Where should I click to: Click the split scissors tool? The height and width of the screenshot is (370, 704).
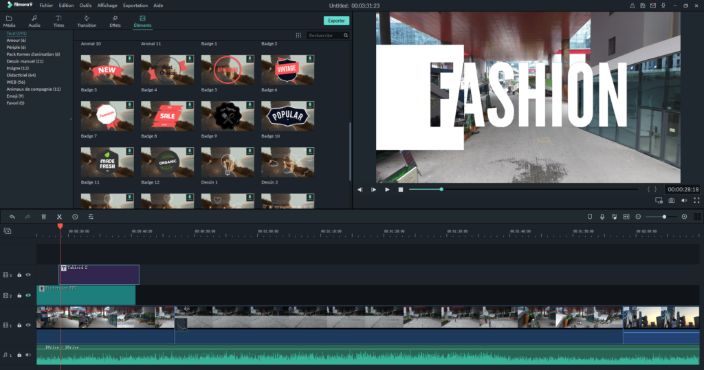(60, 217)
